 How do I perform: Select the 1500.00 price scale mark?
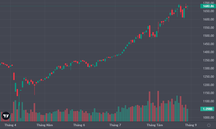pyautogui.click(x=208, y=36)
